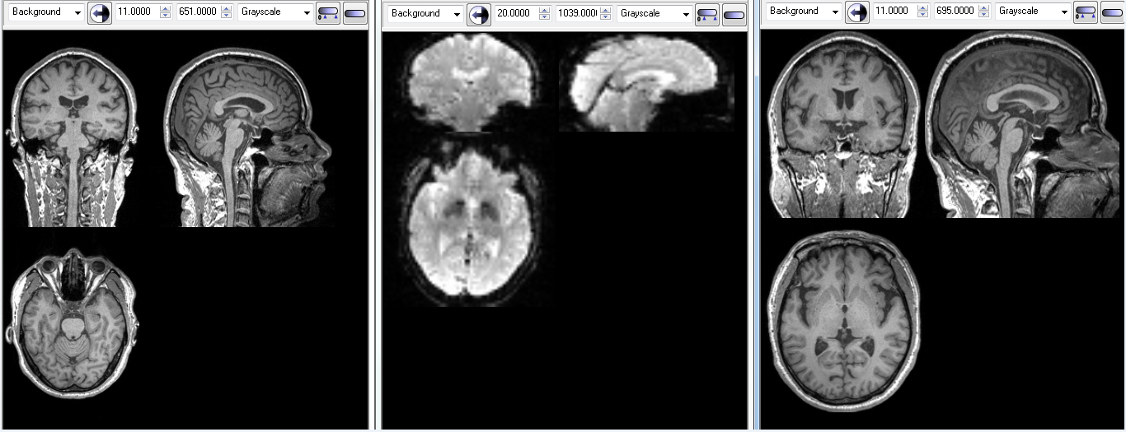Increase the 695.0000 value with up spinner
The height and width of the screenshot is (432, 1126).
tap(984, 7)
